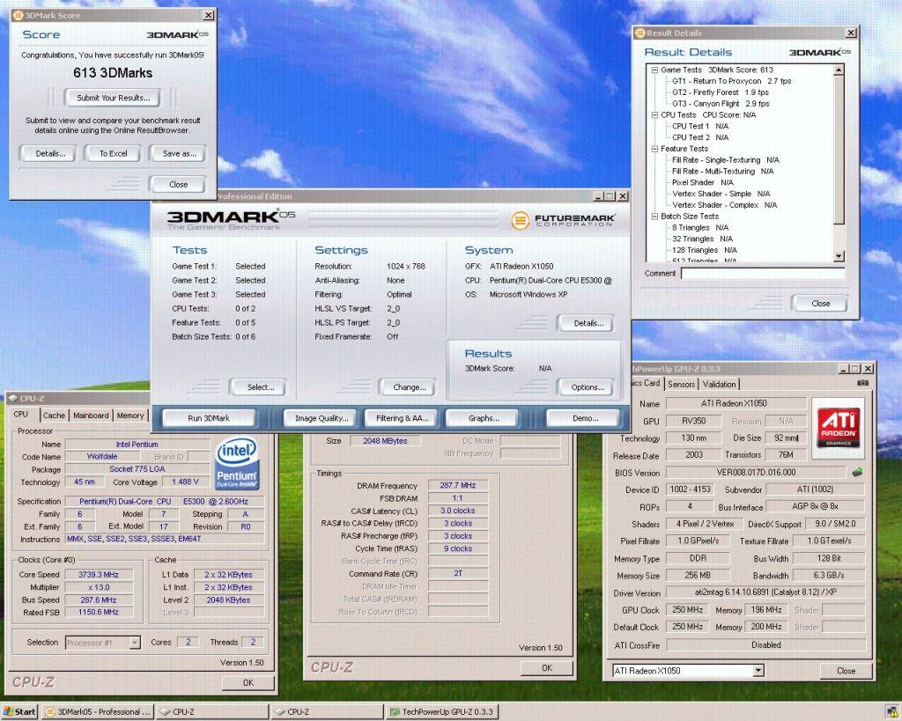Select GT1 - Return To Proxycon row
Viewport: 902px width, 721px height.
pyautogui.click(x=732, y=81)
